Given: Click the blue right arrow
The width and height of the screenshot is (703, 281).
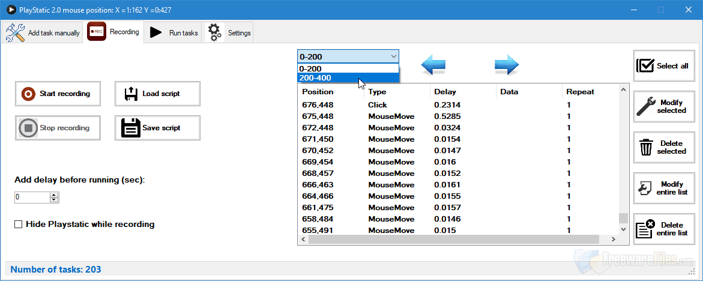Looking at the screenshot, I should (507, 66).
